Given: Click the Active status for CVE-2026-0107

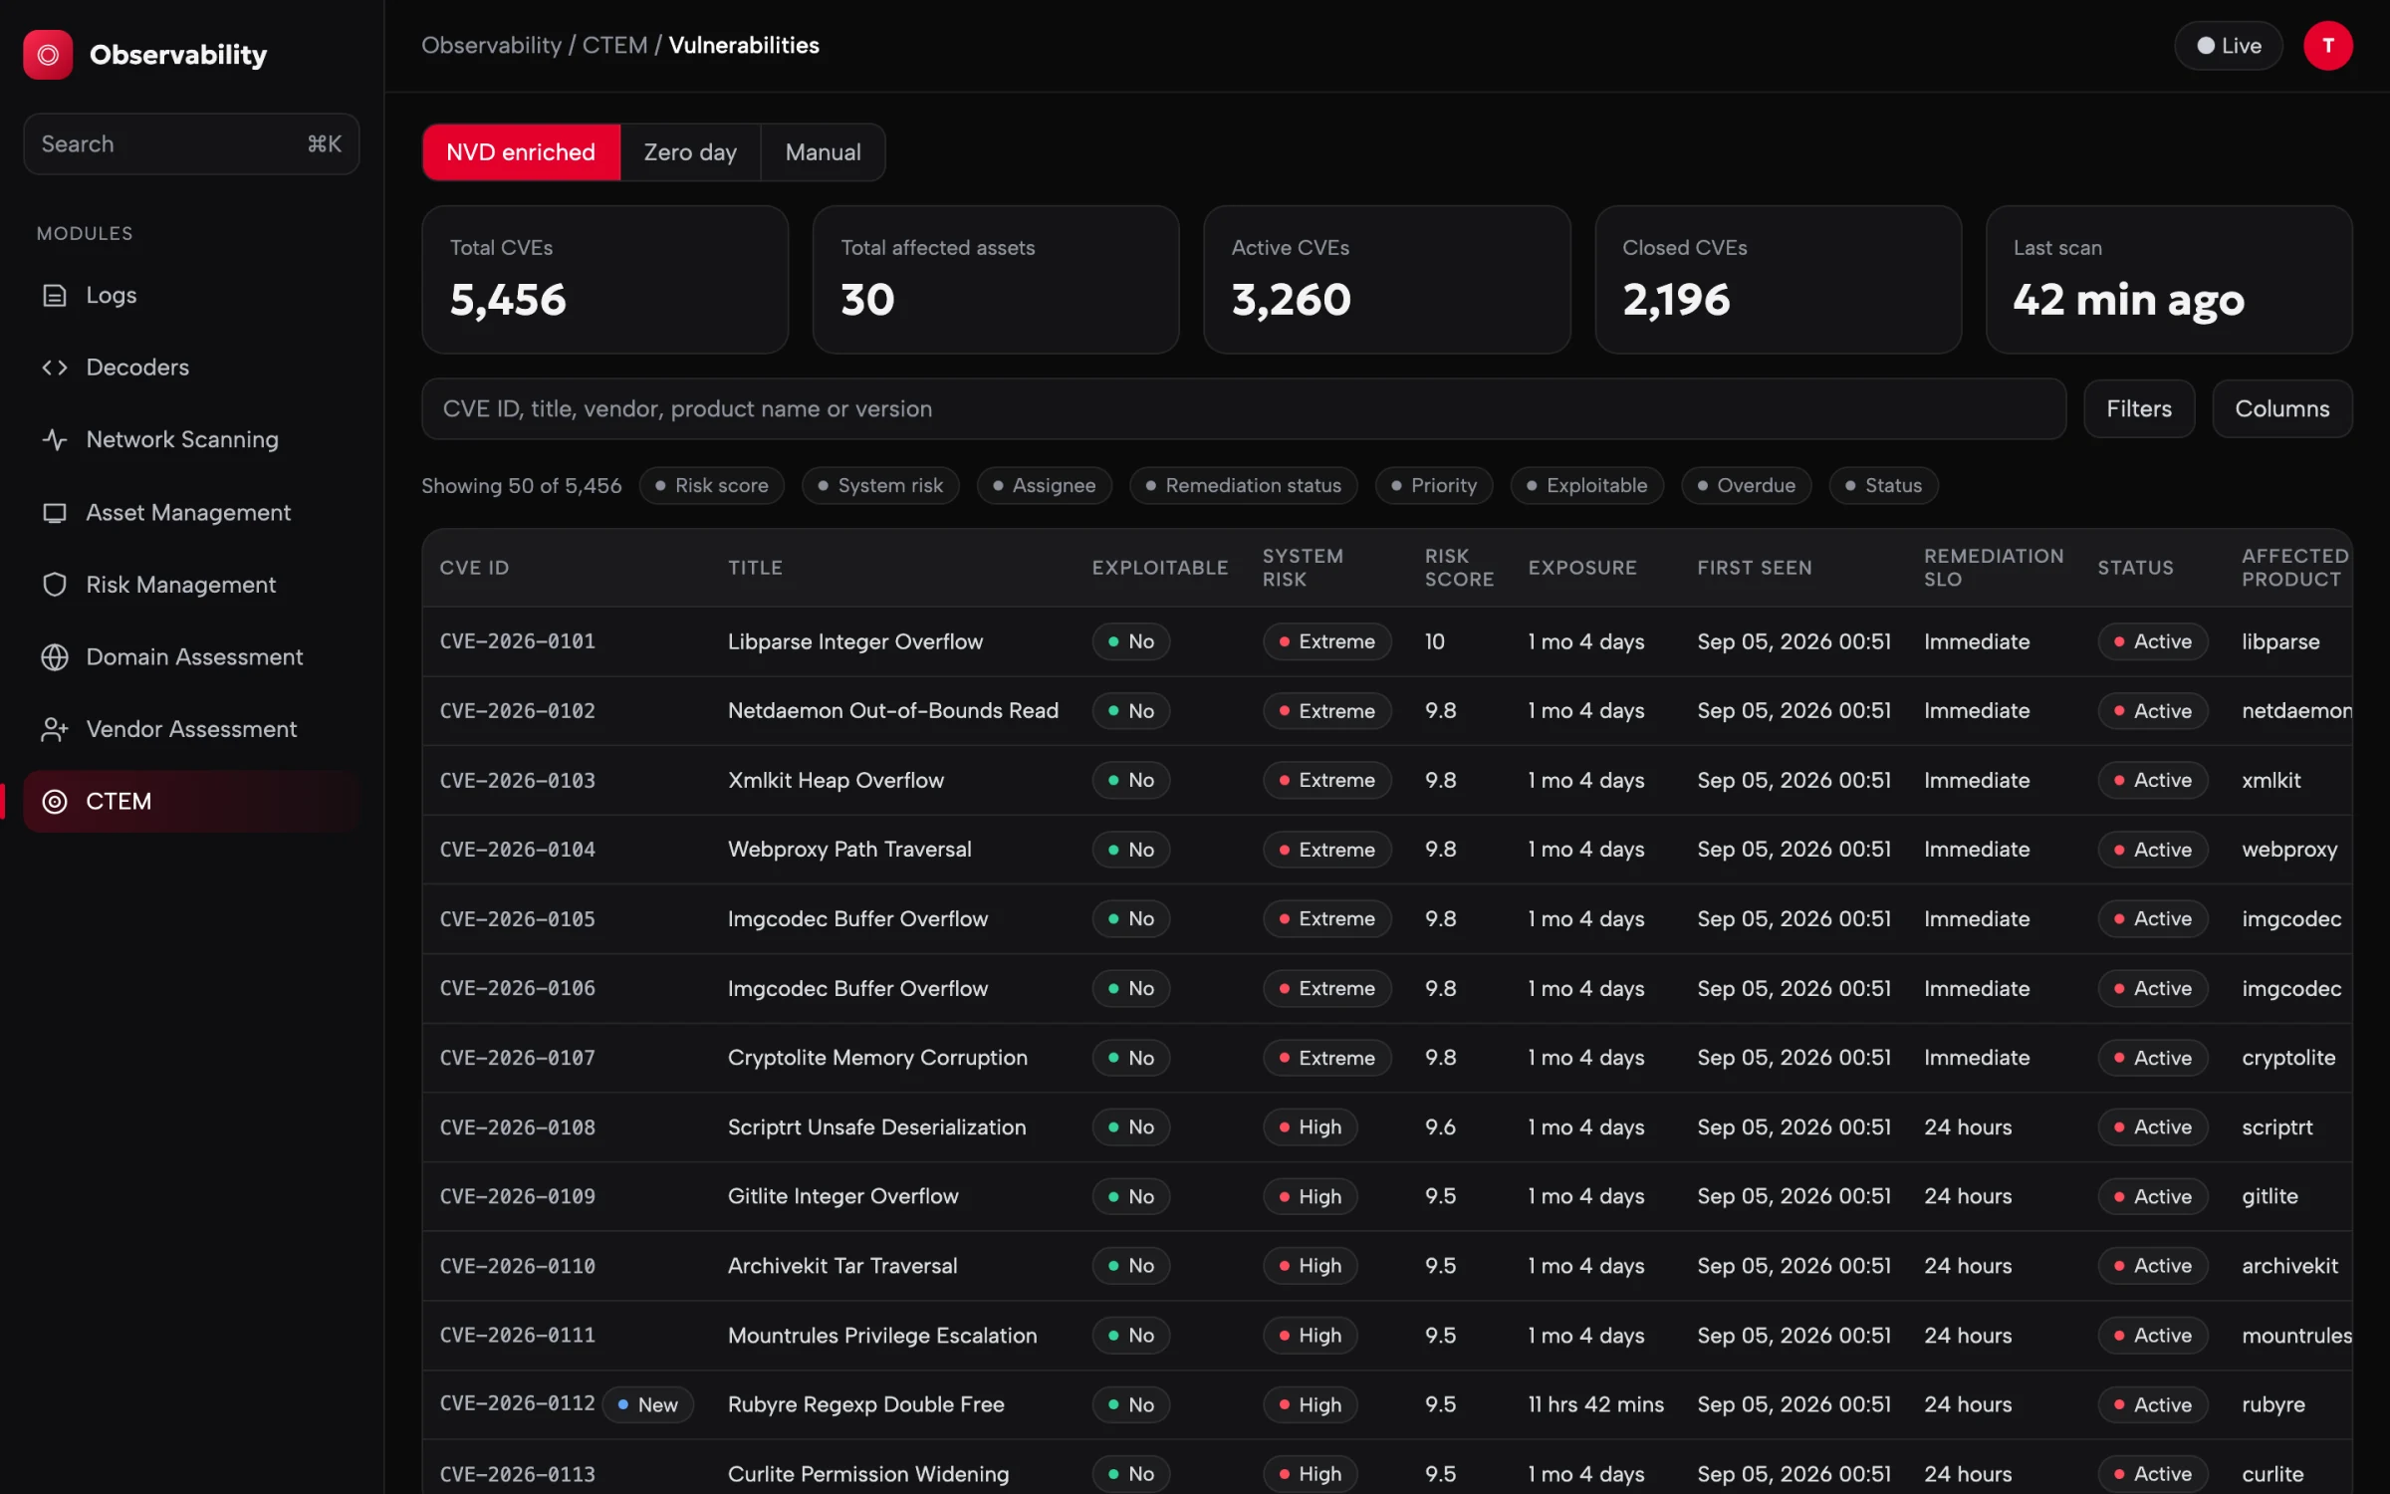Looking at the screenshot, I should [x=2153, y=1058].
